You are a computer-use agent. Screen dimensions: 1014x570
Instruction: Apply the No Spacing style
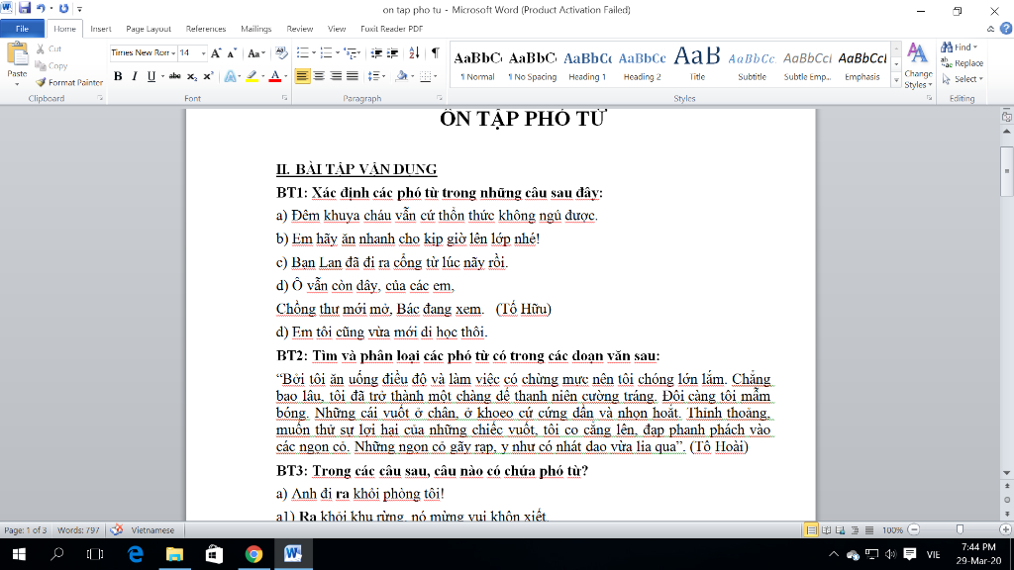tap(533, 64)
